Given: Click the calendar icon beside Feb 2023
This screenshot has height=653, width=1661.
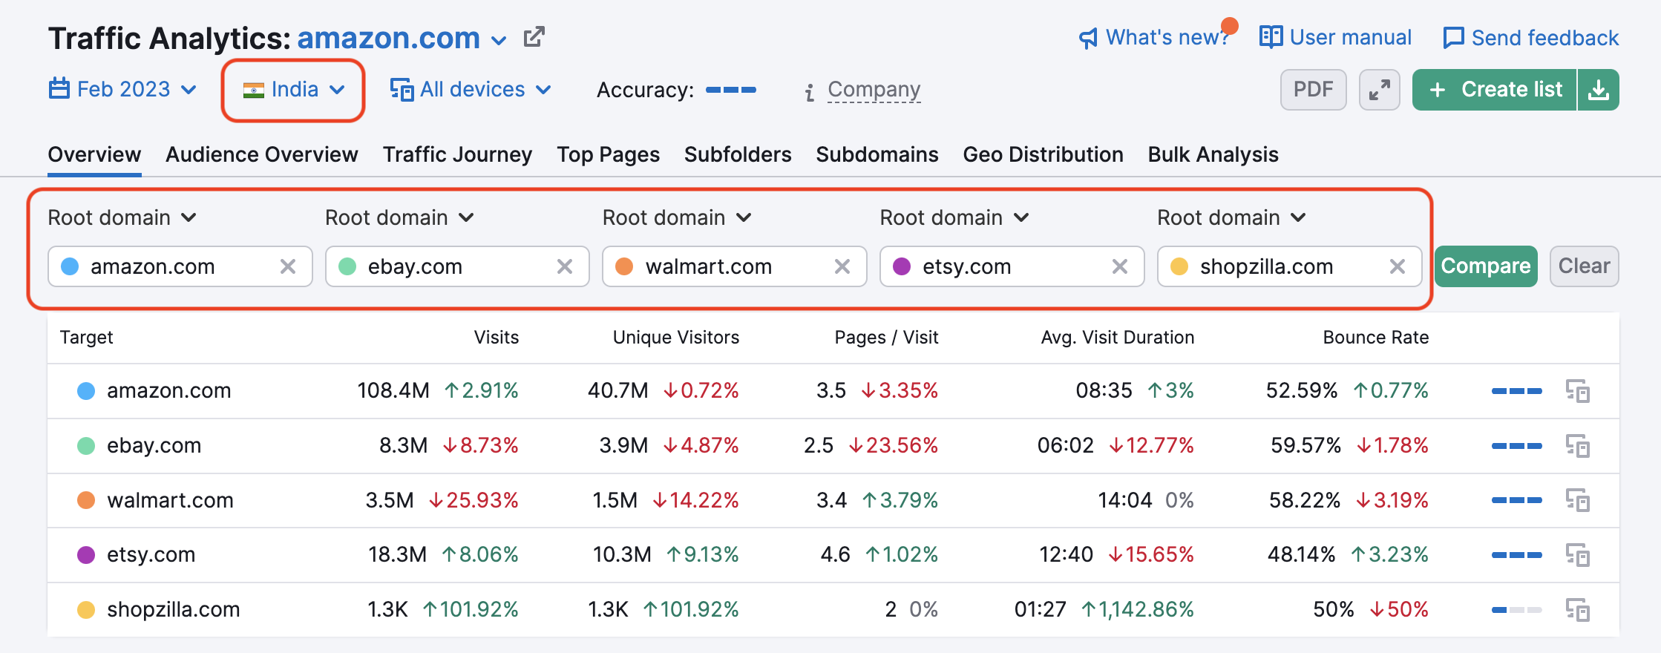Looking at the screenshot, I should pos(59,89).
